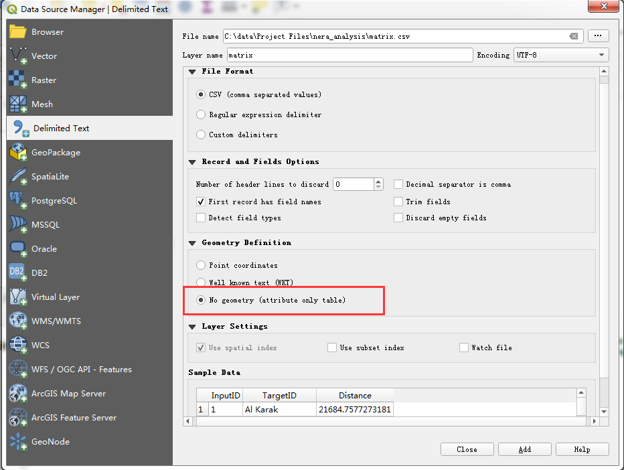Viewport: 624px width, 470px height.
Task: Click the Close button
Action: click(467, 449)
